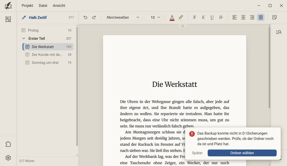Open the Sonntag um drei chapter

[x=48, y=63]
